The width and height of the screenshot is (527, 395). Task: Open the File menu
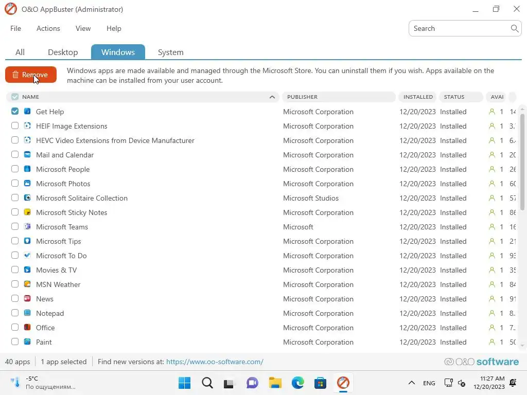[16, 29]
